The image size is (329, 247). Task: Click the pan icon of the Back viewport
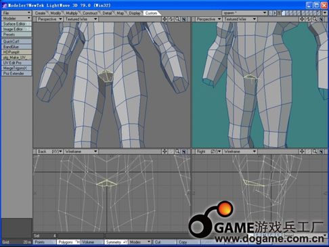pos(164,152)
